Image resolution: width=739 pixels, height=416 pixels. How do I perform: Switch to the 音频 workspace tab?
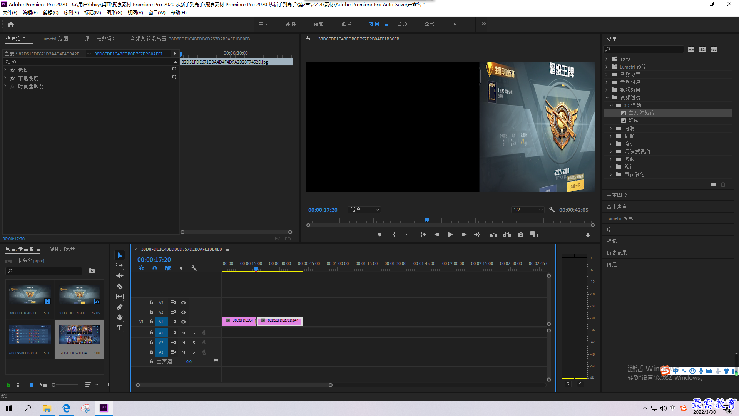click(402, 24)
